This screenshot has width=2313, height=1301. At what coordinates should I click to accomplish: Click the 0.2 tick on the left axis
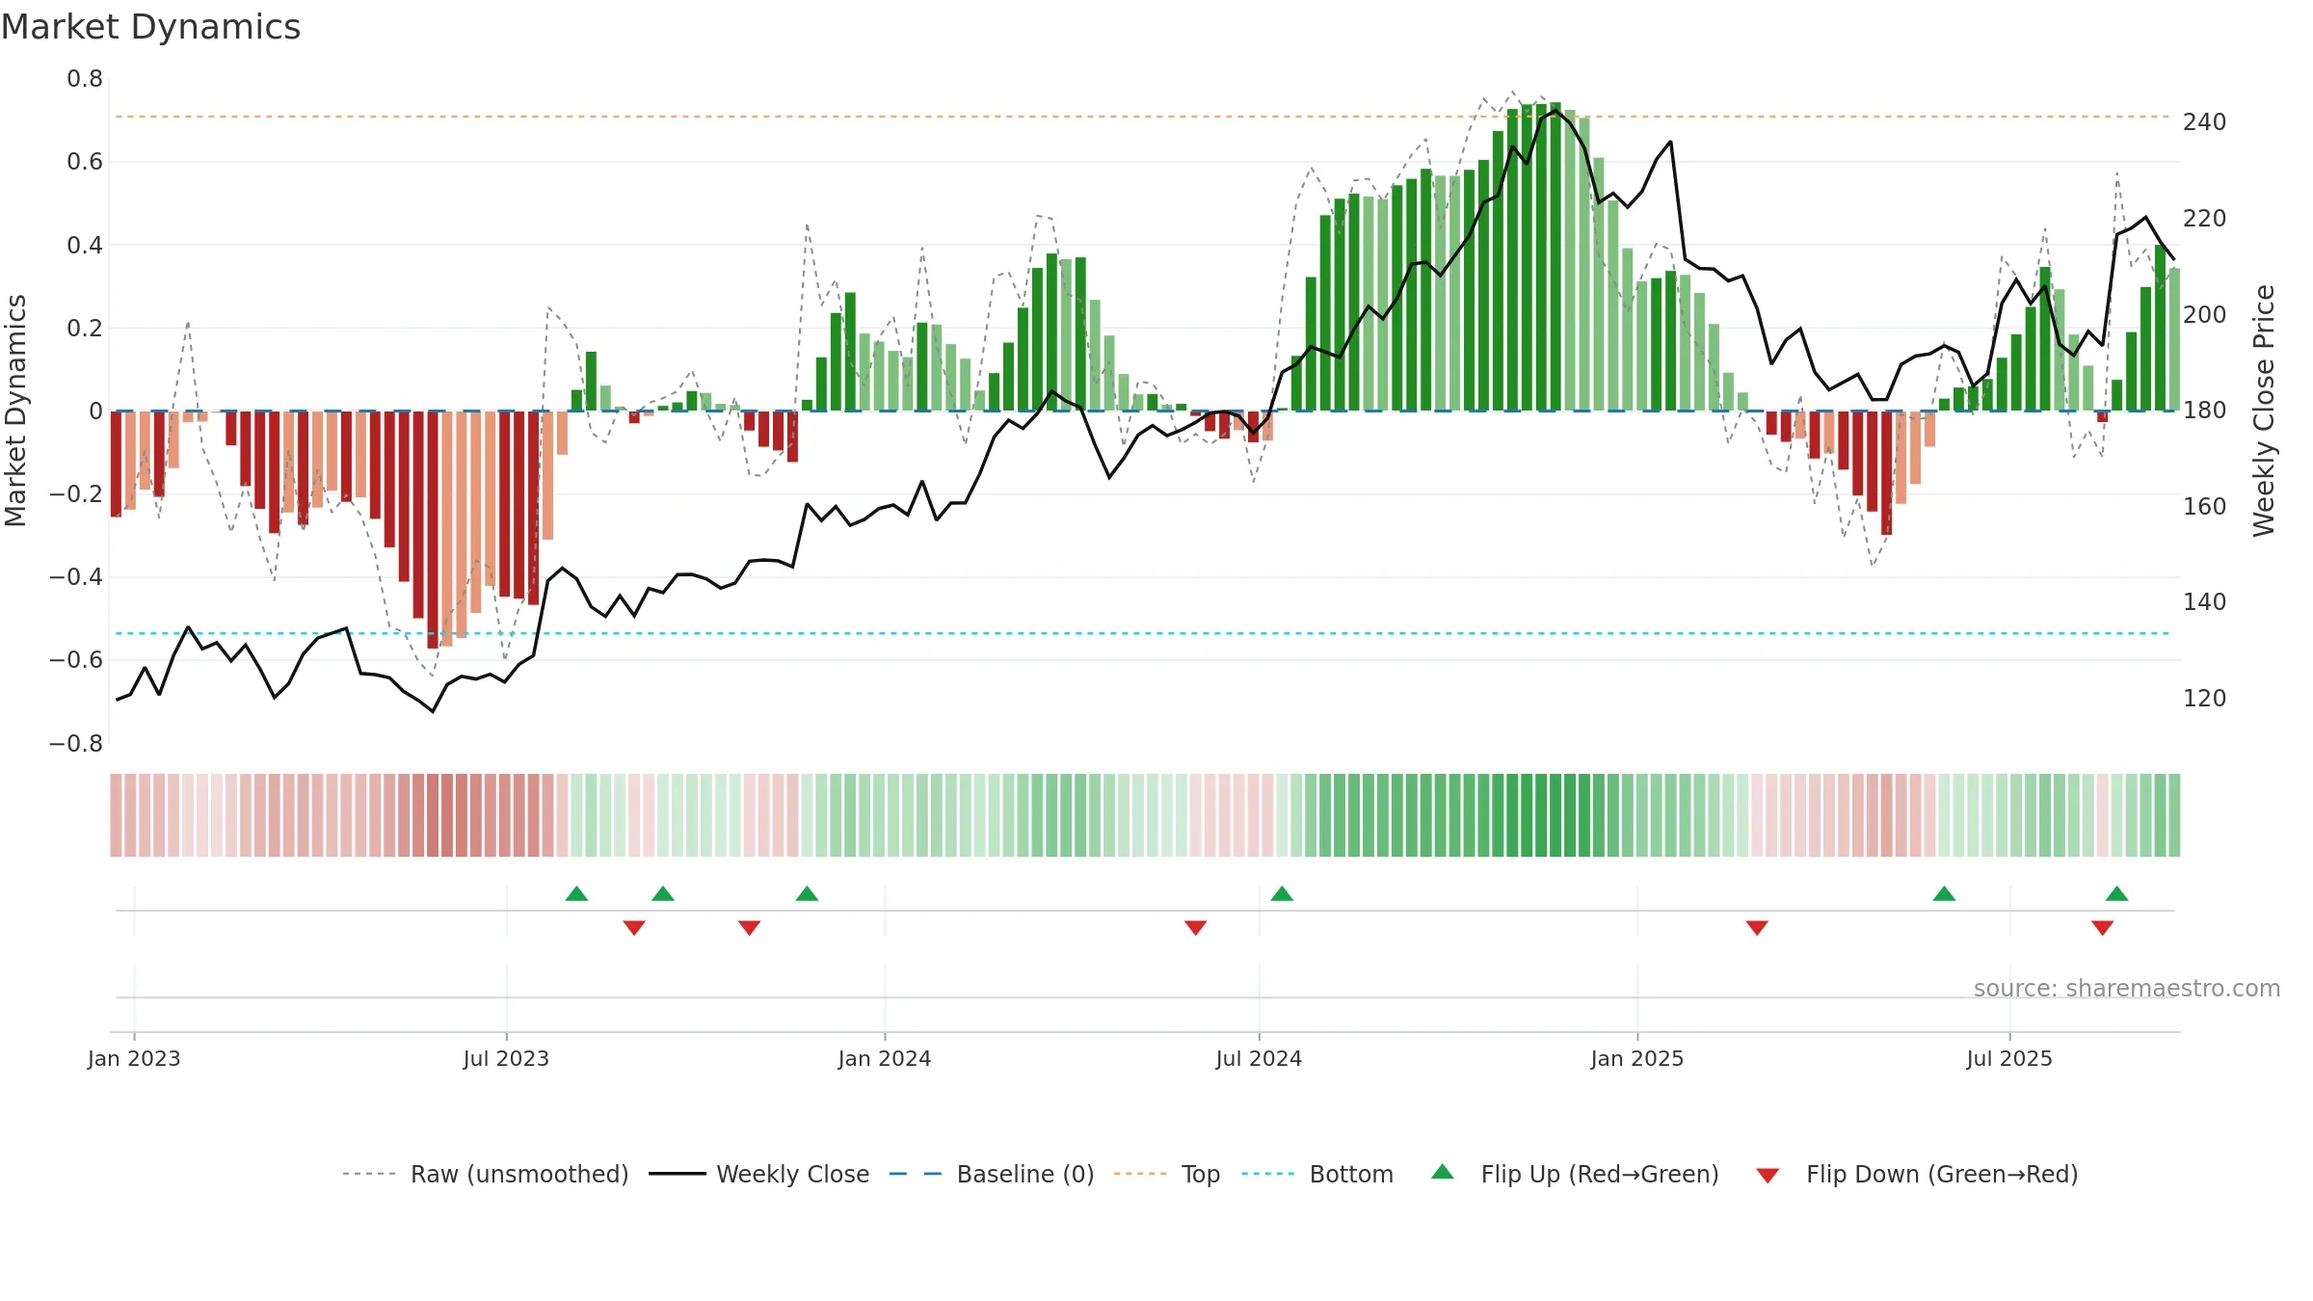click(x=85, y=329)
